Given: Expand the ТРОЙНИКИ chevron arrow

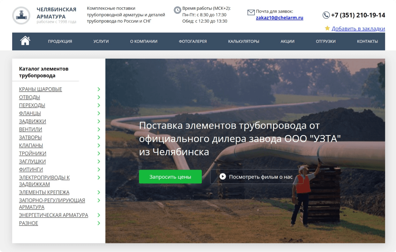Looking at the screenshot, I should tap(99, 154).
